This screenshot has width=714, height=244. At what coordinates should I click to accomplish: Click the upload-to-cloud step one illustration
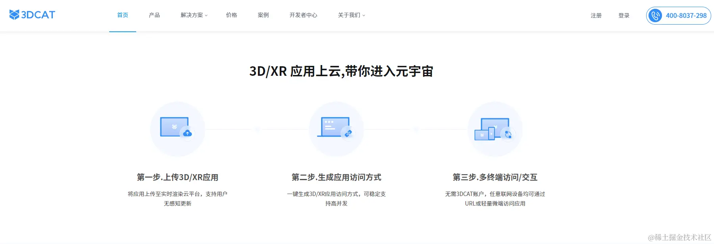coord(177,129)
